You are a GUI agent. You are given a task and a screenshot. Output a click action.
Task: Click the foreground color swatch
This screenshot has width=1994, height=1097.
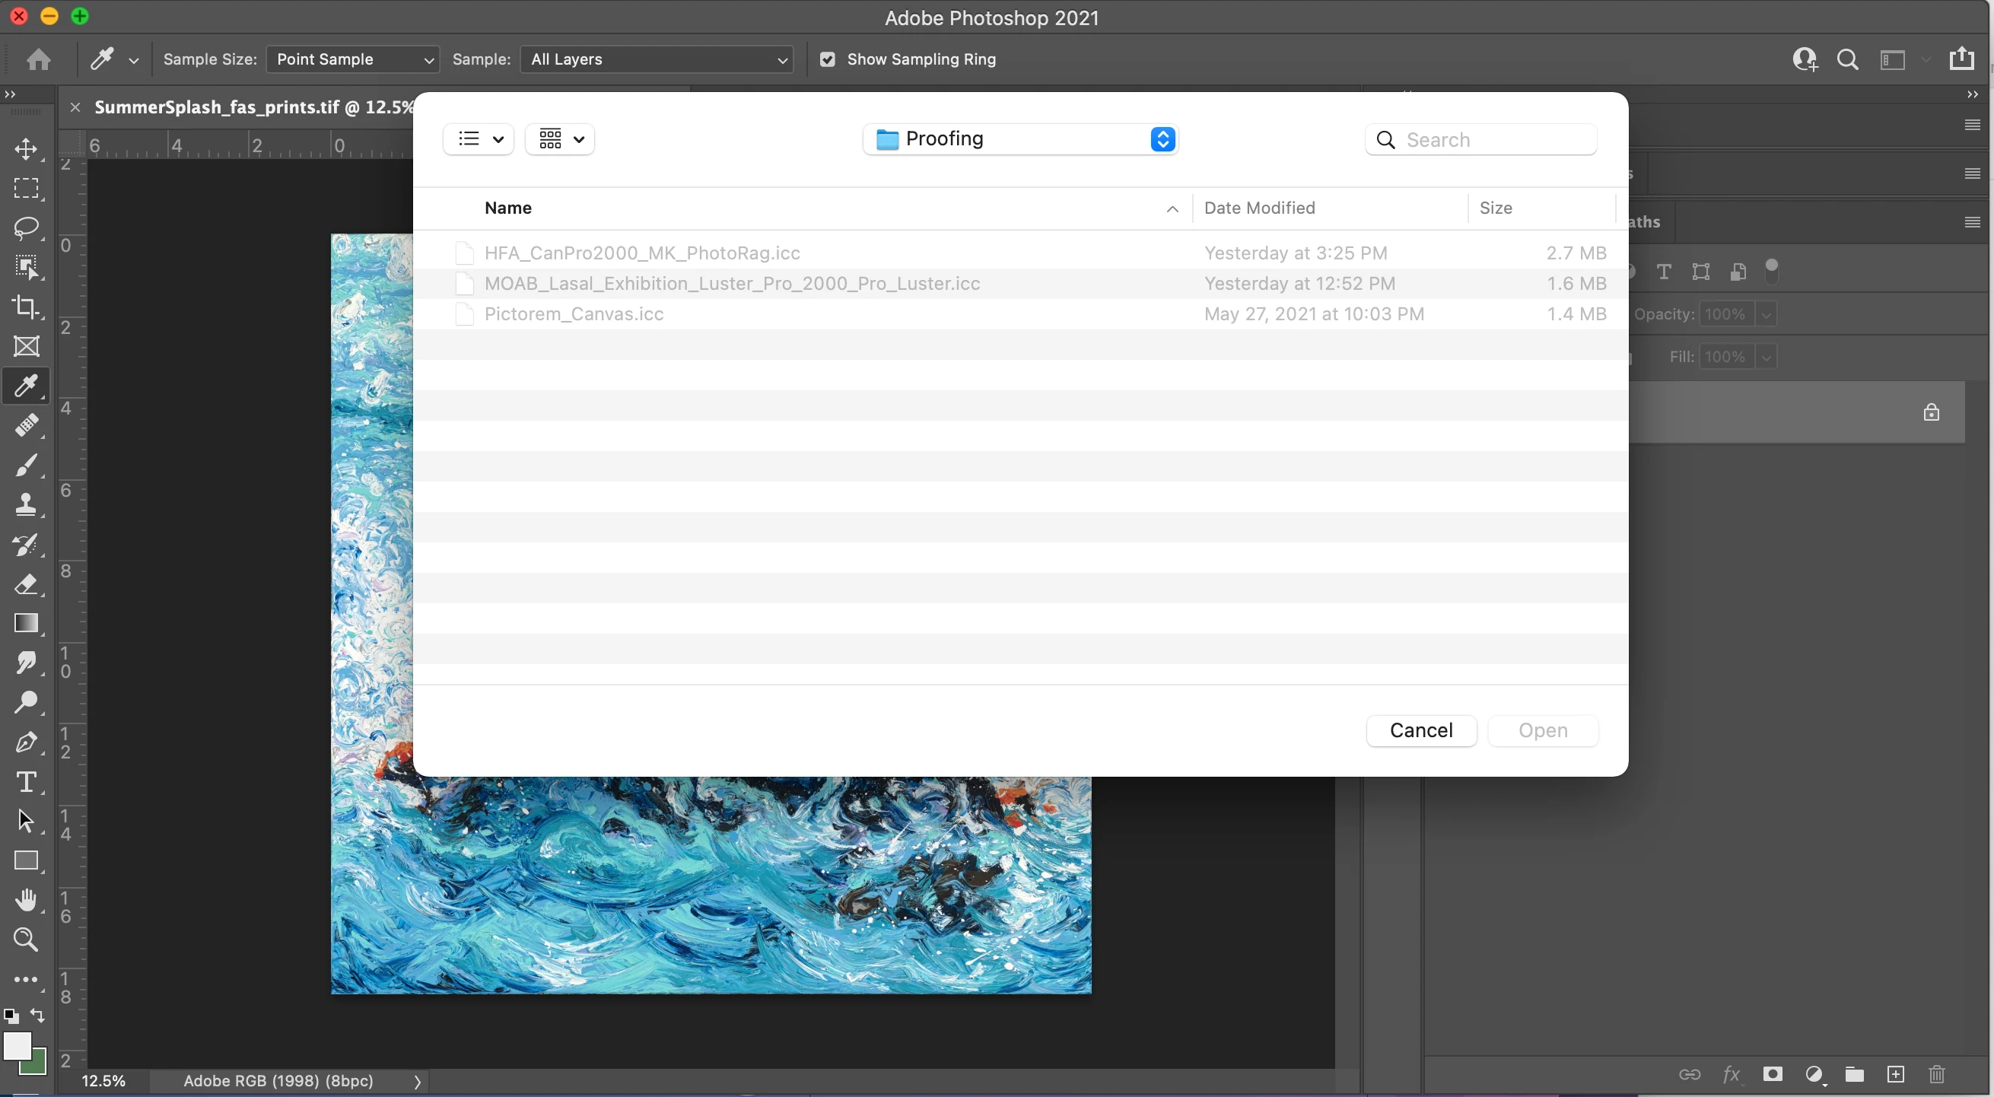[x=16, y=1045]
